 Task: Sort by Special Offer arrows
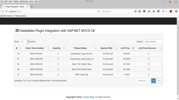click(x=116, y=48)
